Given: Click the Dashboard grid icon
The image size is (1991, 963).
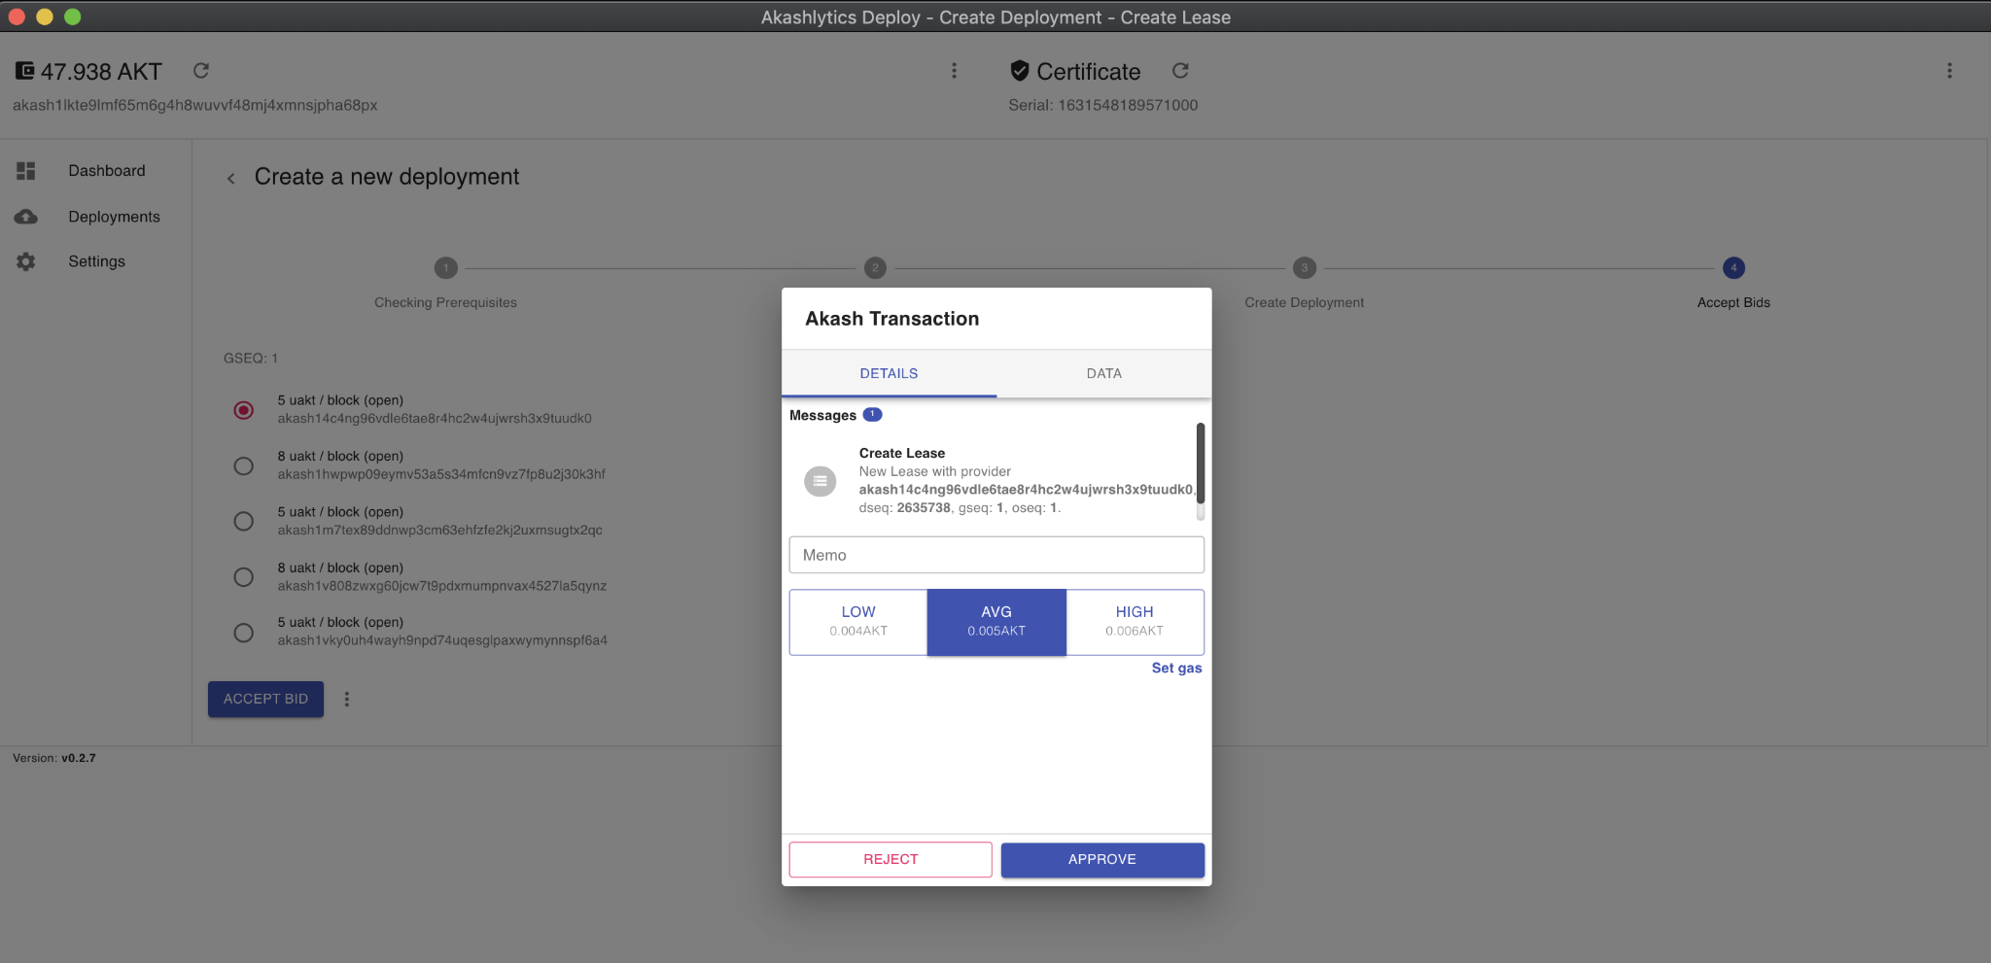Looking at the screenshot, I should coord(26,171).
